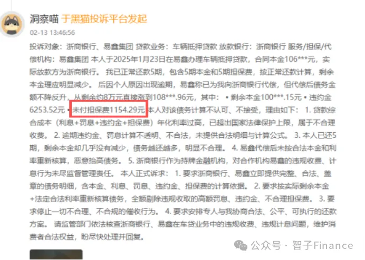Follow the 于黑猫投诉平台发起 orange link
The width and height of the screenshot is (365, 260).
click(104, 19)
